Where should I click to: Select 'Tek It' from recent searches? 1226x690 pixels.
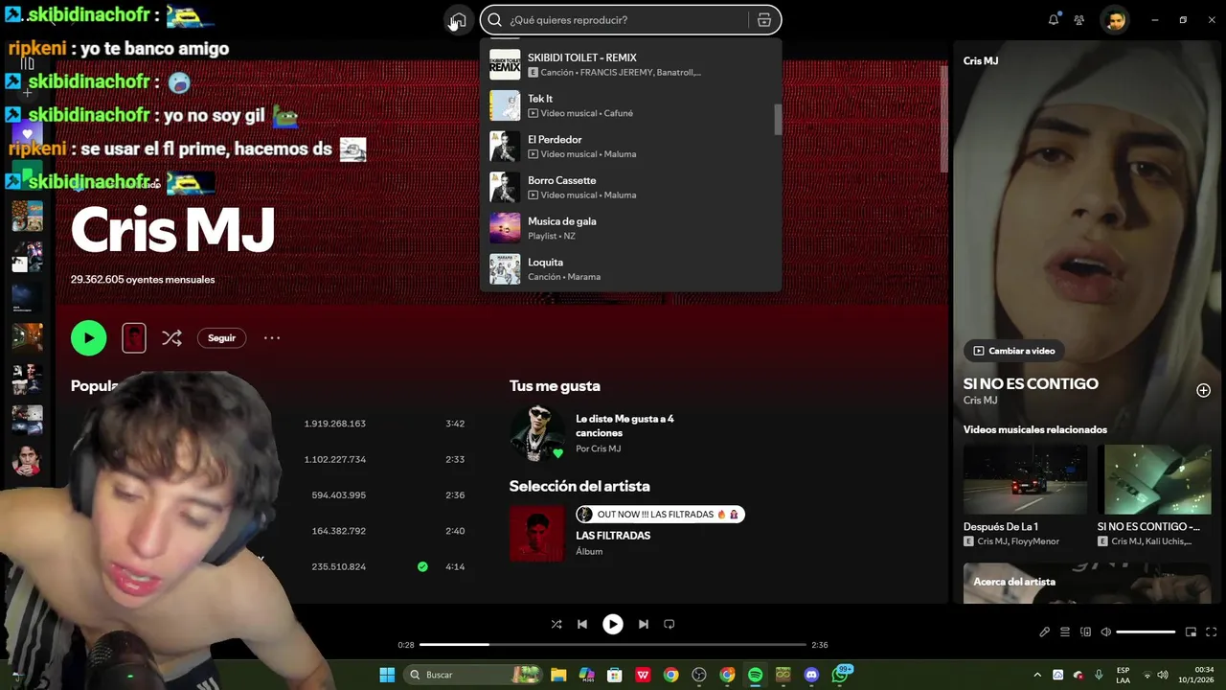click(631, 105)
